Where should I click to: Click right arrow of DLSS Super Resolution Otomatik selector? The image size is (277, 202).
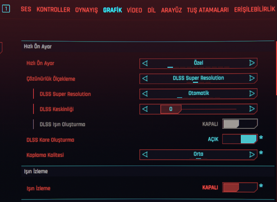(x=252, y=93)
